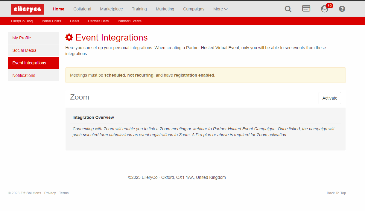Open the credit card icon in header
The height and width of the screenshot is (211, 365).
[x=306, y=8]
